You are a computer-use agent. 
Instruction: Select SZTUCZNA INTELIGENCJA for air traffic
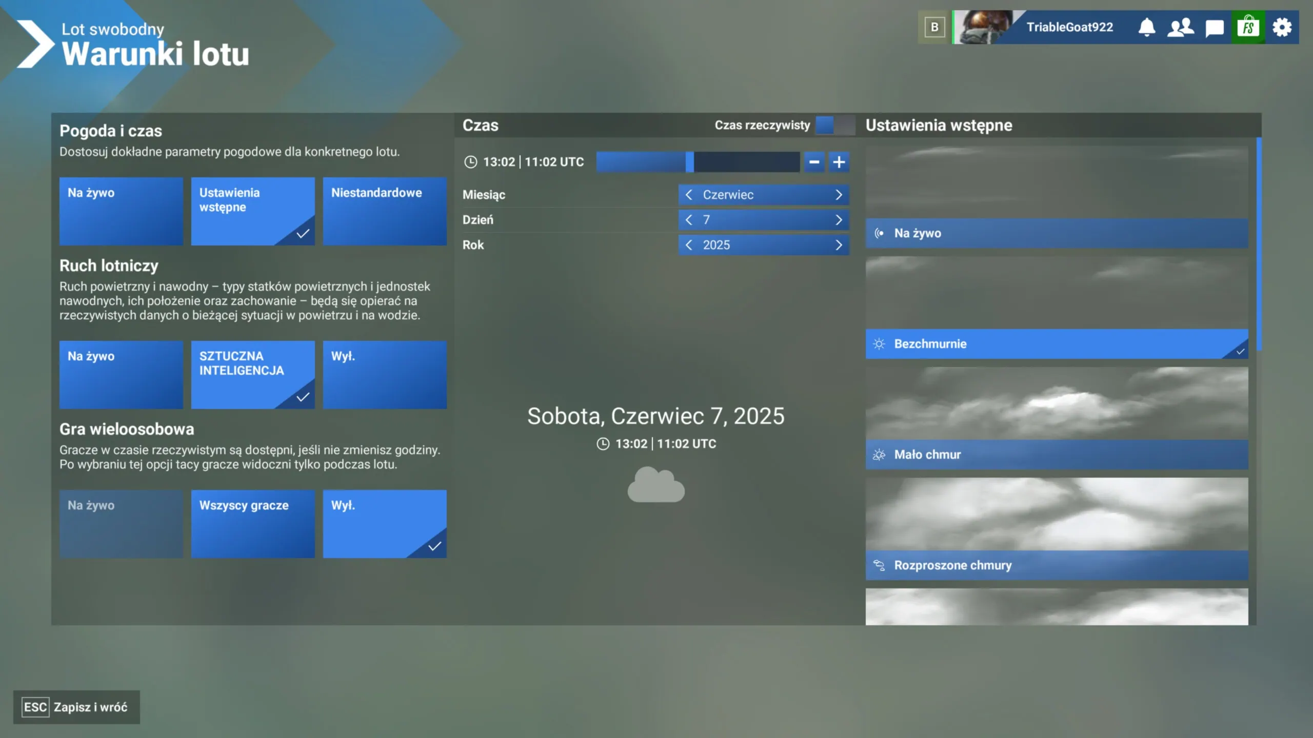253,375
